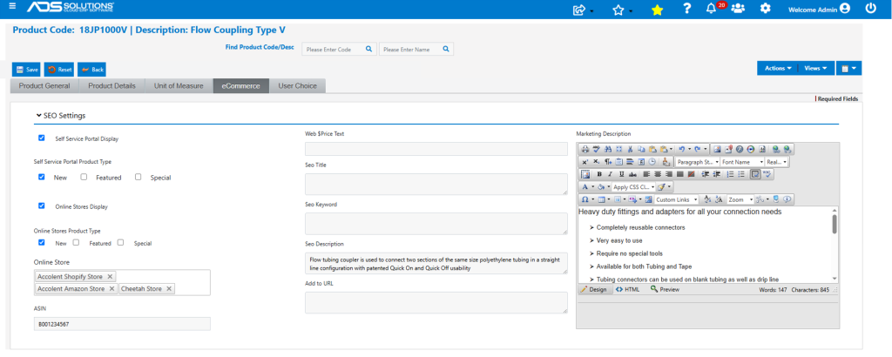Apply italic formatting in editor
This screenshot has width=892, height=357.
point(610,174)
